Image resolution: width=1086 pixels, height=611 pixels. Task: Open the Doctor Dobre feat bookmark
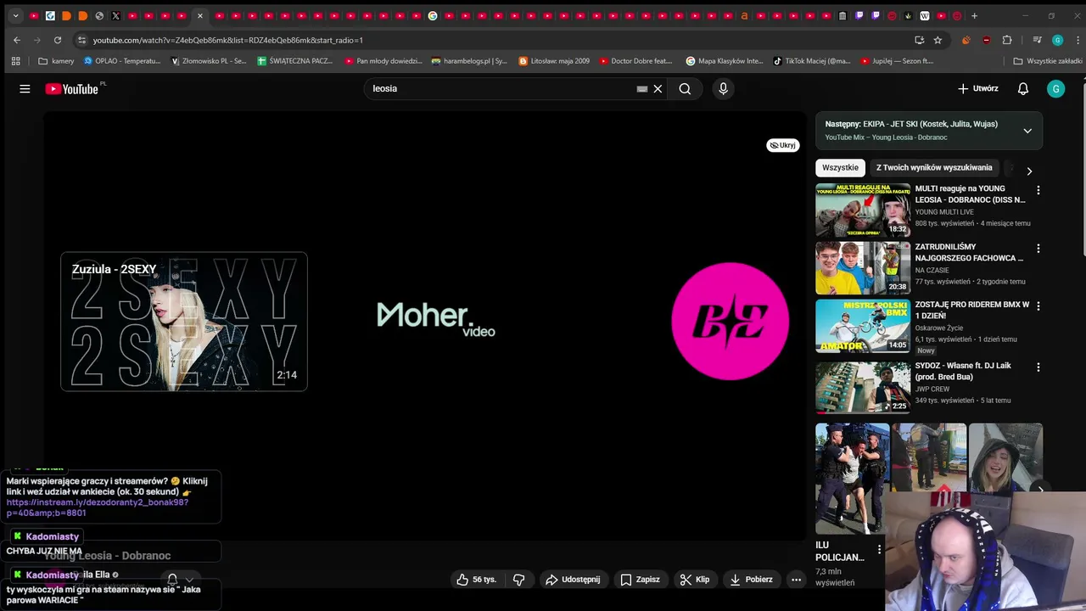635,61
